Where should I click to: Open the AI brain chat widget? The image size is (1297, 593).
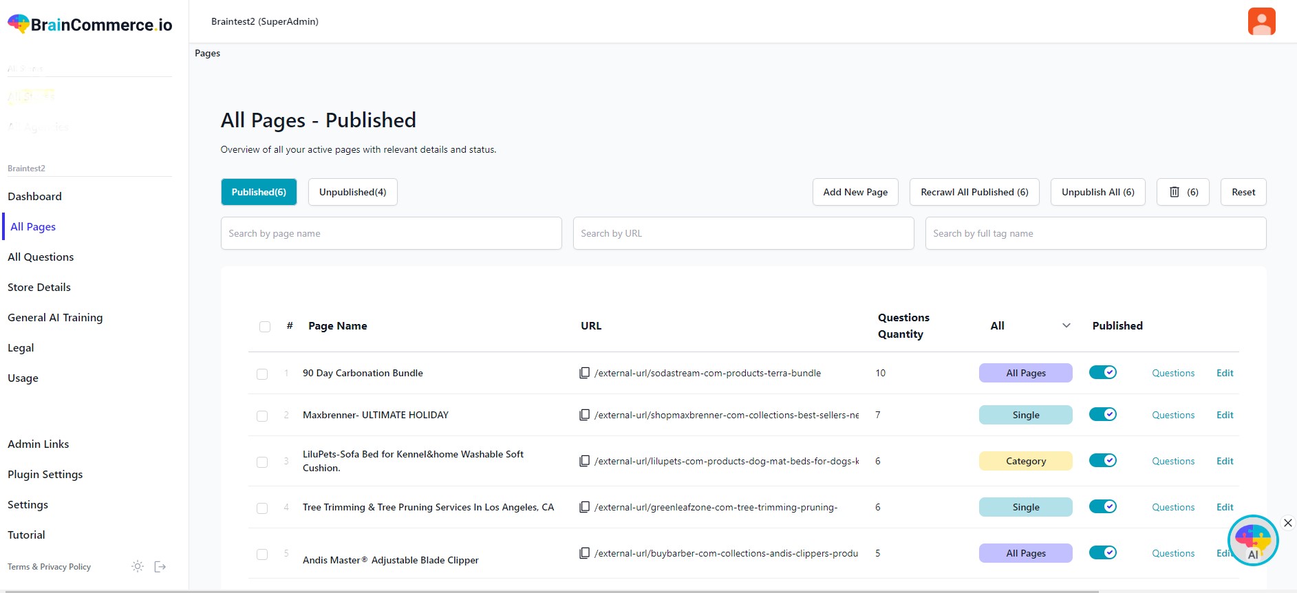[x=1252, y=541]
